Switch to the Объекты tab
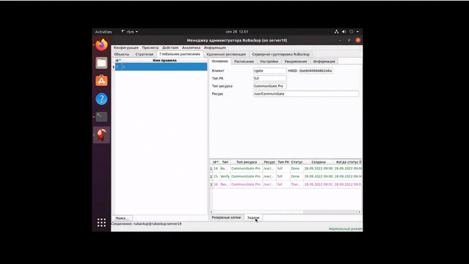This screenshot has height=264, width=469. (x=121, y=54)
